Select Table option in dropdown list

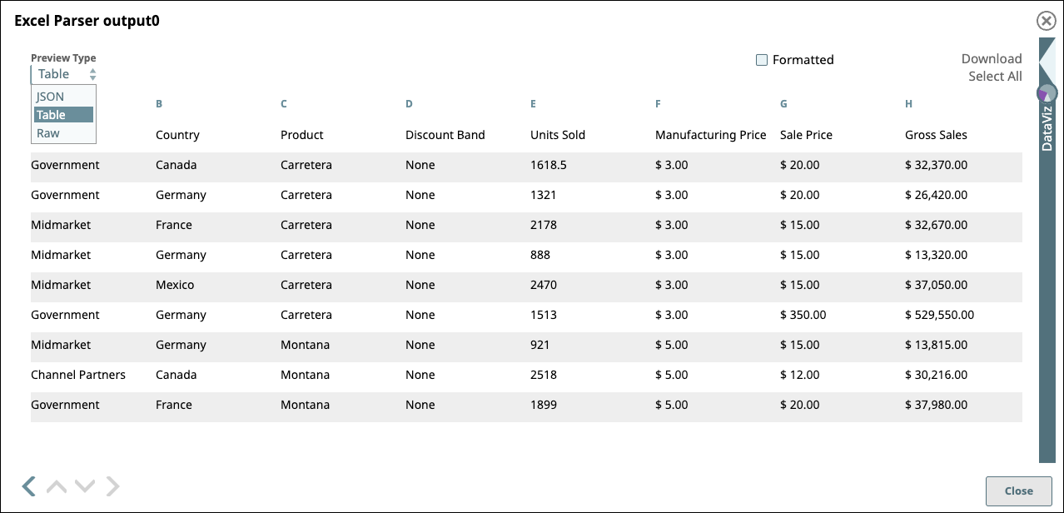click(x=52, y=115)
